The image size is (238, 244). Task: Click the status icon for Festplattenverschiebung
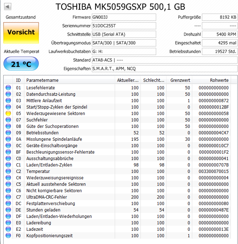pos(8,203)
